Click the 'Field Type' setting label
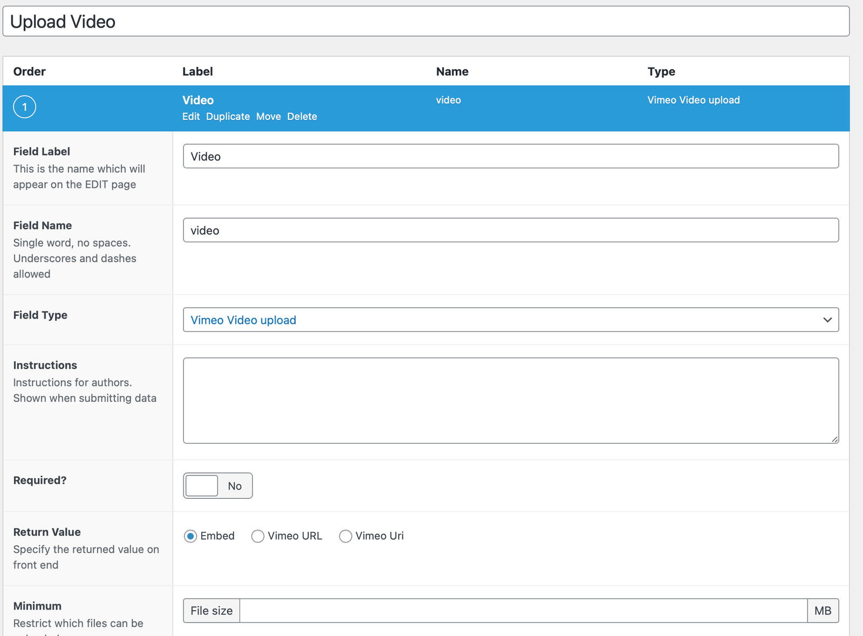The image size is (863, 636). click(40, 315)
